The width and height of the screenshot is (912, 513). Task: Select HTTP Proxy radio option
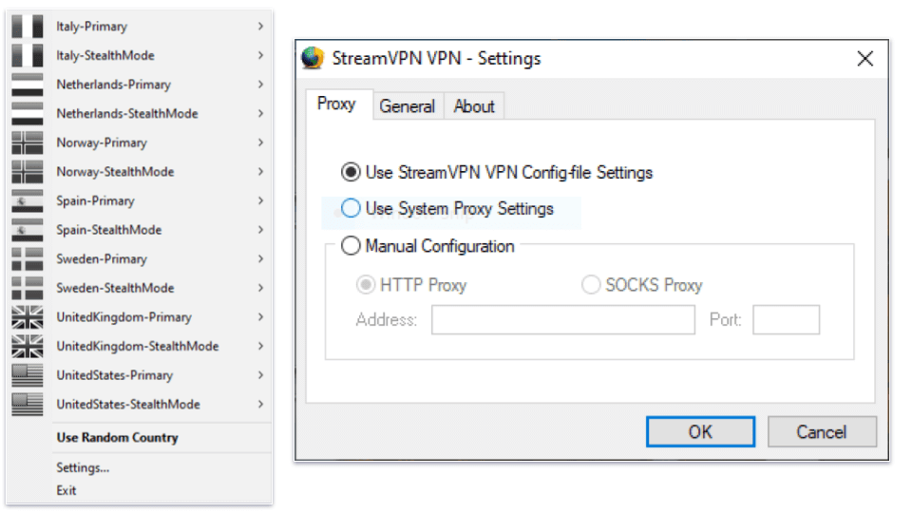(365, 284)
